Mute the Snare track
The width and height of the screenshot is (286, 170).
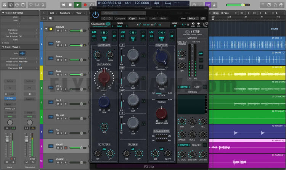click(58, 60)
